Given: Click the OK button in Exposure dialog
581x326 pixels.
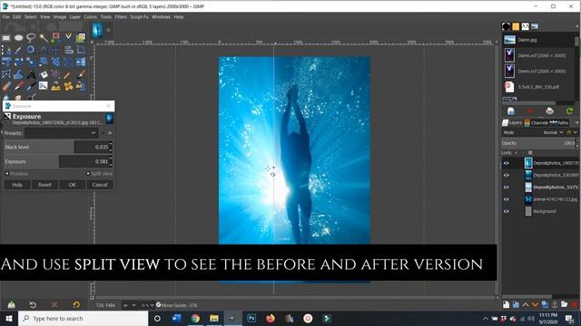Looking at the screenshot, I should click(73, 185).
